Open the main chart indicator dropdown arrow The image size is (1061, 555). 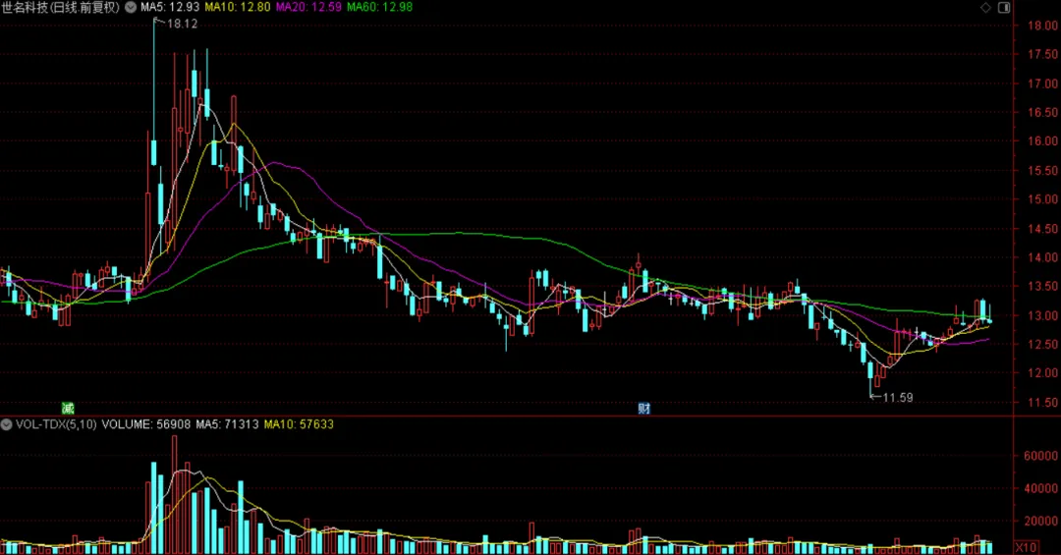click(131, 8)
